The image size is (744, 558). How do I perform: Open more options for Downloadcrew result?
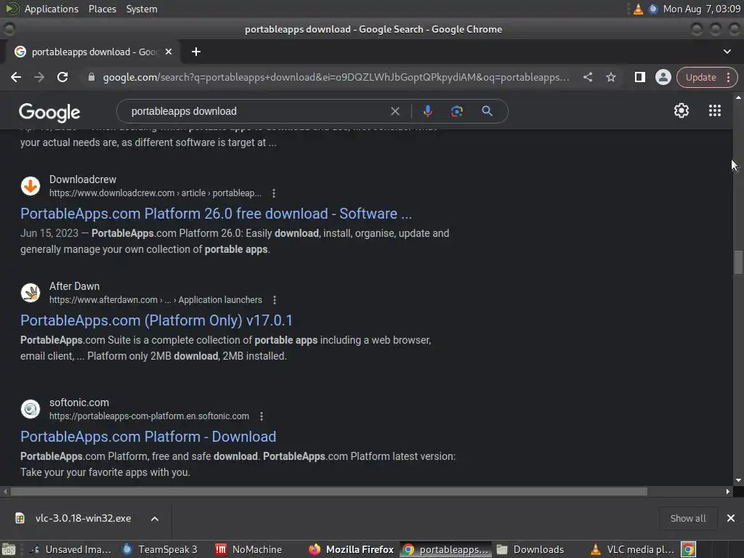click(274, 193)
